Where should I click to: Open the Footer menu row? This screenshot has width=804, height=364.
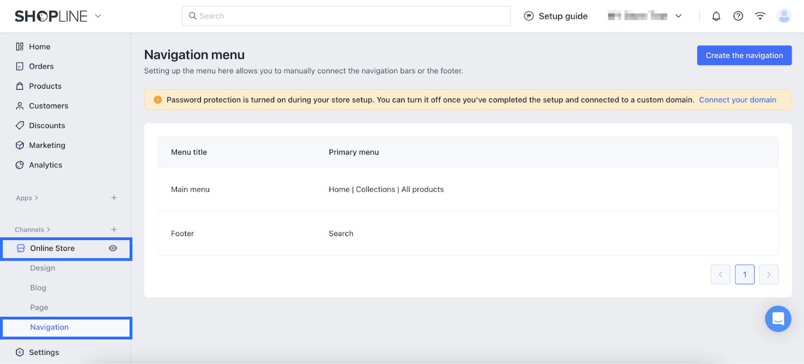coord(468,233)
